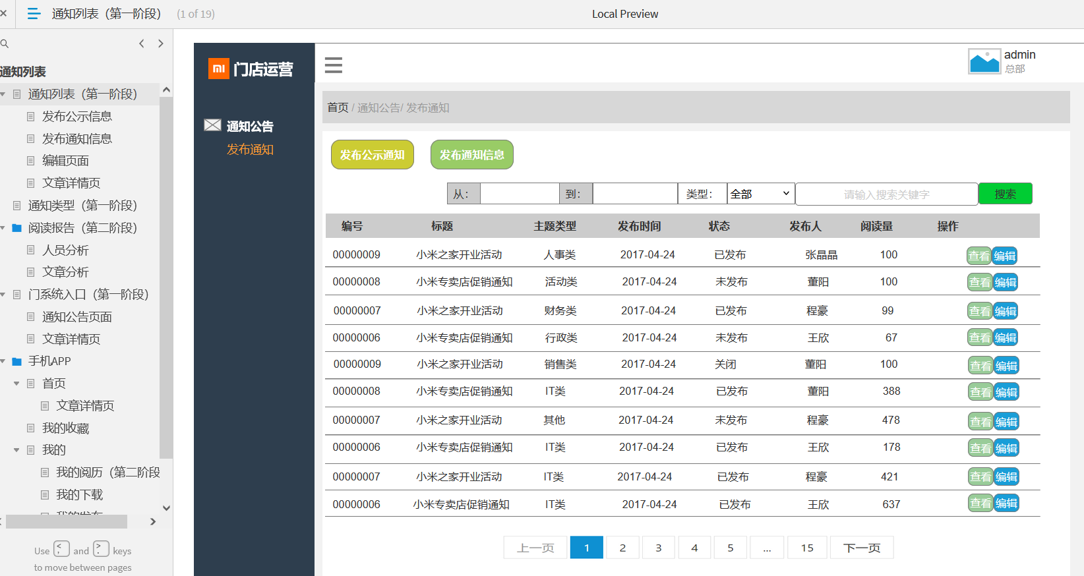Click 发布时间 column header
1084x576 pixels.
(x=639, y=226)
